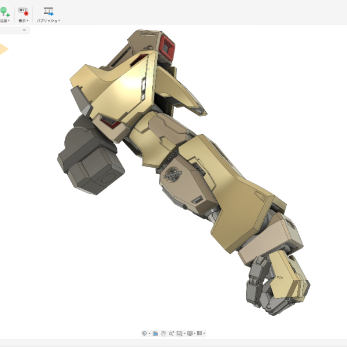The image size is (347, 347).
Task: Collapse the browser panel with the minus button
Action: pyautogui.click(x=24, y=30)
